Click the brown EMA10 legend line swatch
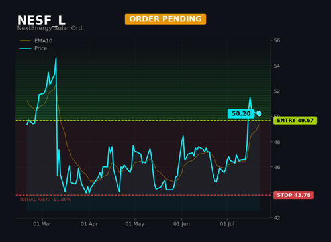The width and height of the screenshot is (331, 242). [25, 41]
